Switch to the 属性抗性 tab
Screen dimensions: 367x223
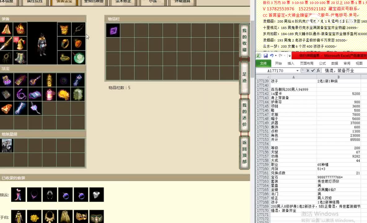click(35, 2)
